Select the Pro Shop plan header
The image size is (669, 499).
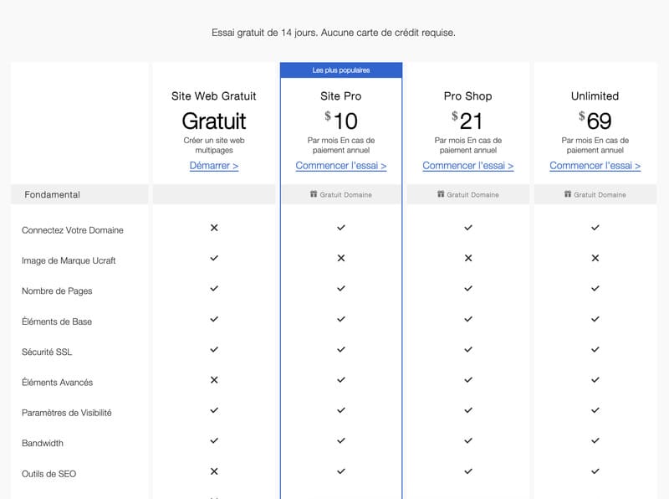(x=467, y=95)
